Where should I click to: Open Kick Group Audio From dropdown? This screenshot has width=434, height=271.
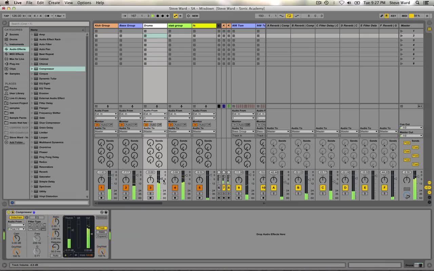tap(106, 114)
